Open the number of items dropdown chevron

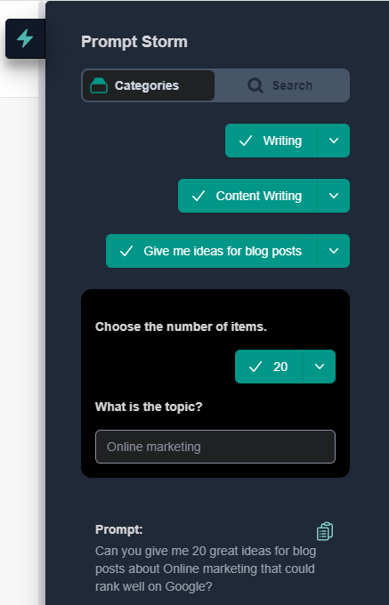click(x=320, y=367)
